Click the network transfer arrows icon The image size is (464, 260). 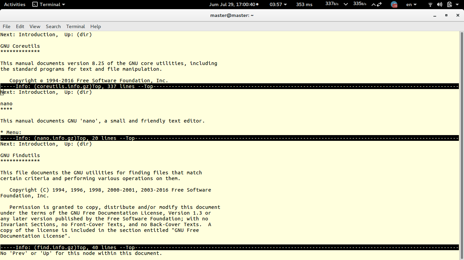[x=377, y=4]
